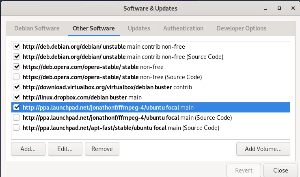The height and width of the screenshot is (177, 300).
Task: Select the linux.dropbox.com/debian buster main row text
Action: (82, 97)
